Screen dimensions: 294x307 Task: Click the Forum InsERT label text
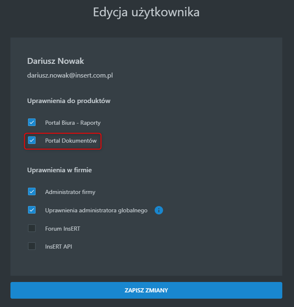tap(63, 229)
